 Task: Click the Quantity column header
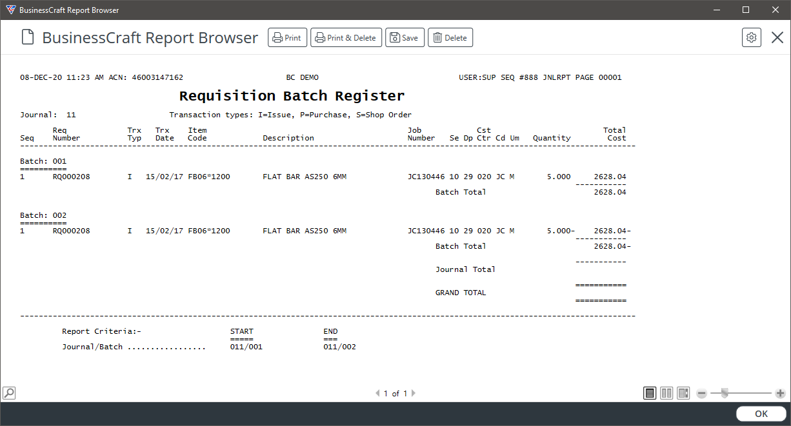click(552, 138)
